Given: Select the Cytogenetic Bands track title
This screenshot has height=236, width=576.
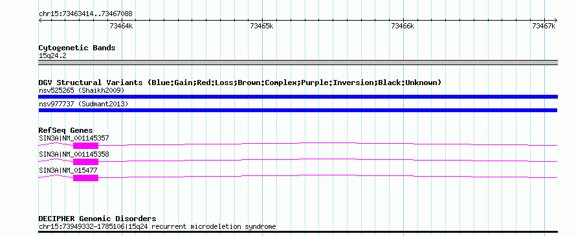Looking at the screenshot, I should click(77, 48).
